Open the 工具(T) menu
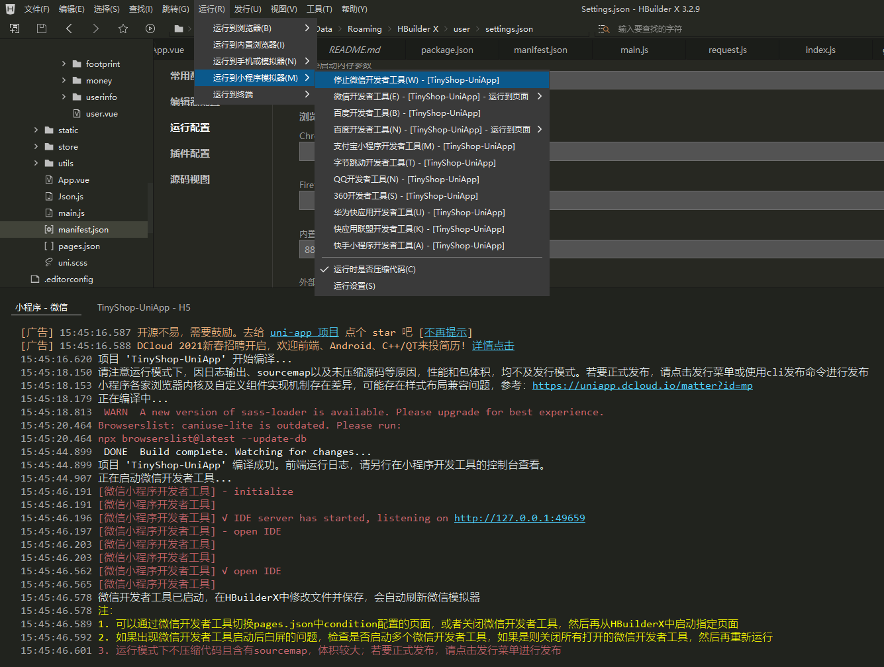The height and width of the screenshot is (667, 884). point(319,9)
